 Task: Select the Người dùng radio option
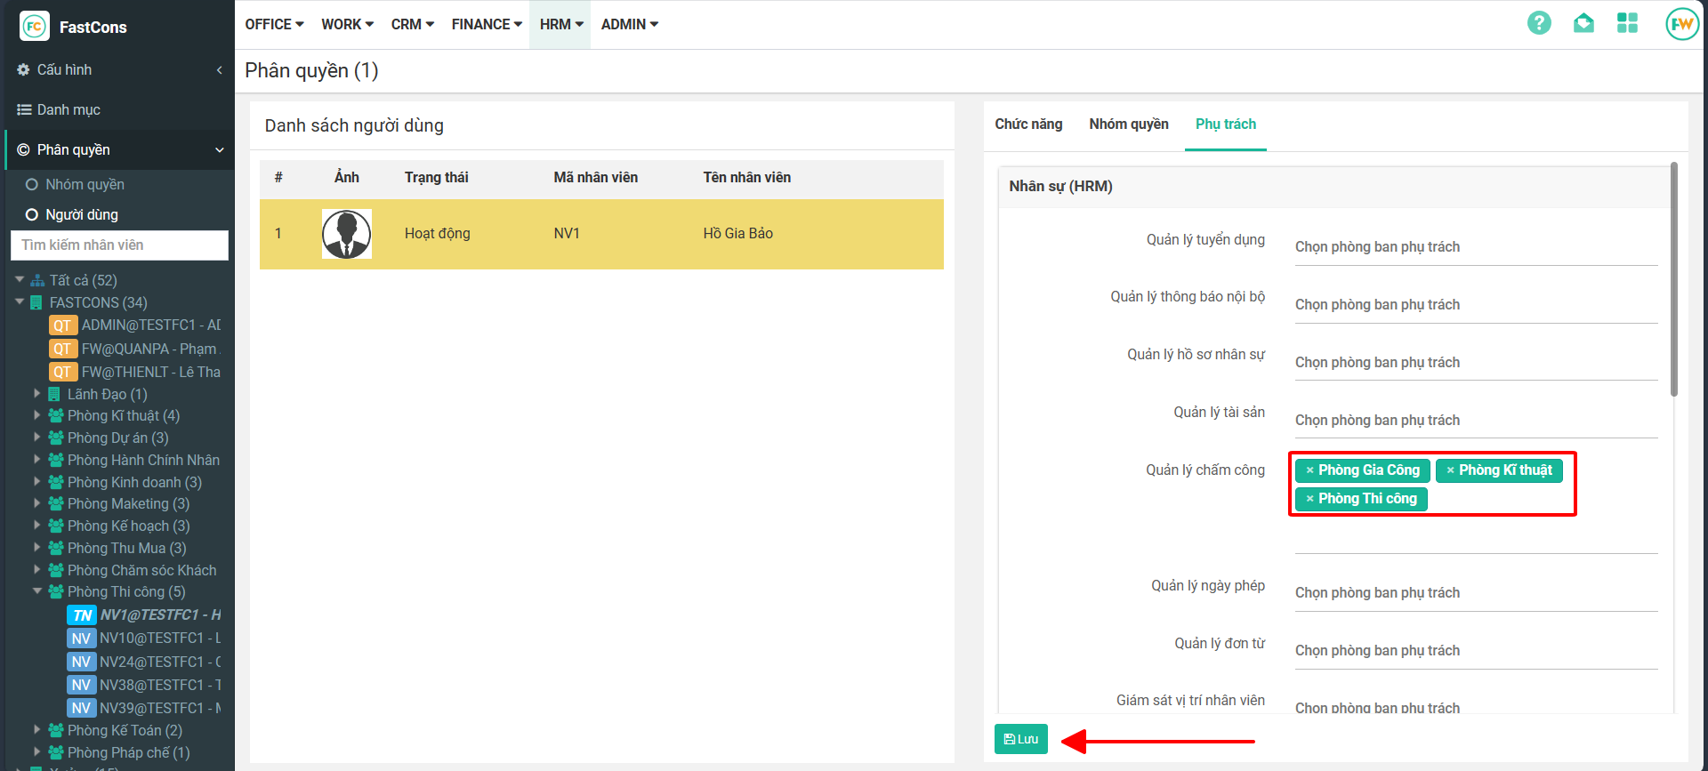(32, 215)
